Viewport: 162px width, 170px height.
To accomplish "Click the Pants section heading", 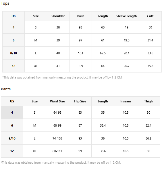I will point(6,89).
